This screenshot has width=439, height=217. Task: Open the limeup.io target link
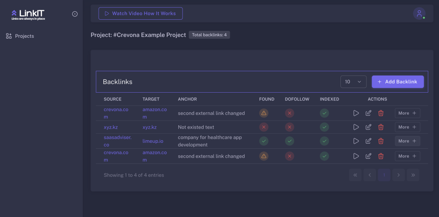[153, 141]
